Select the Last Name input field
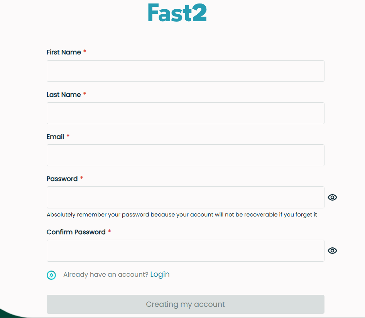Screen dimensions: 365x318 coord(185,113)
